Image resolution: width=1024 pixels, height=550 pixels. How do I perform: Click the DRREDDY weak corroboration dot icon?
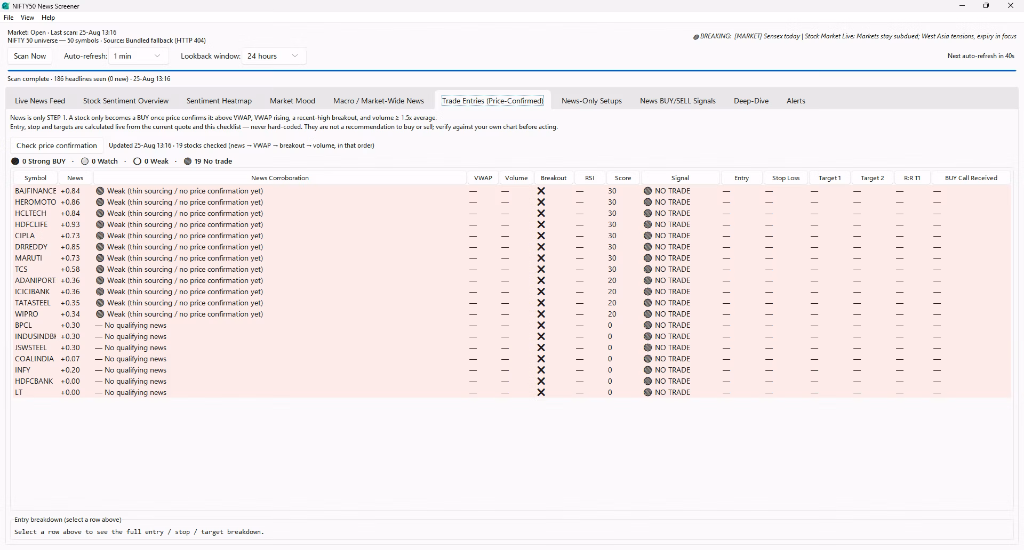100,247
